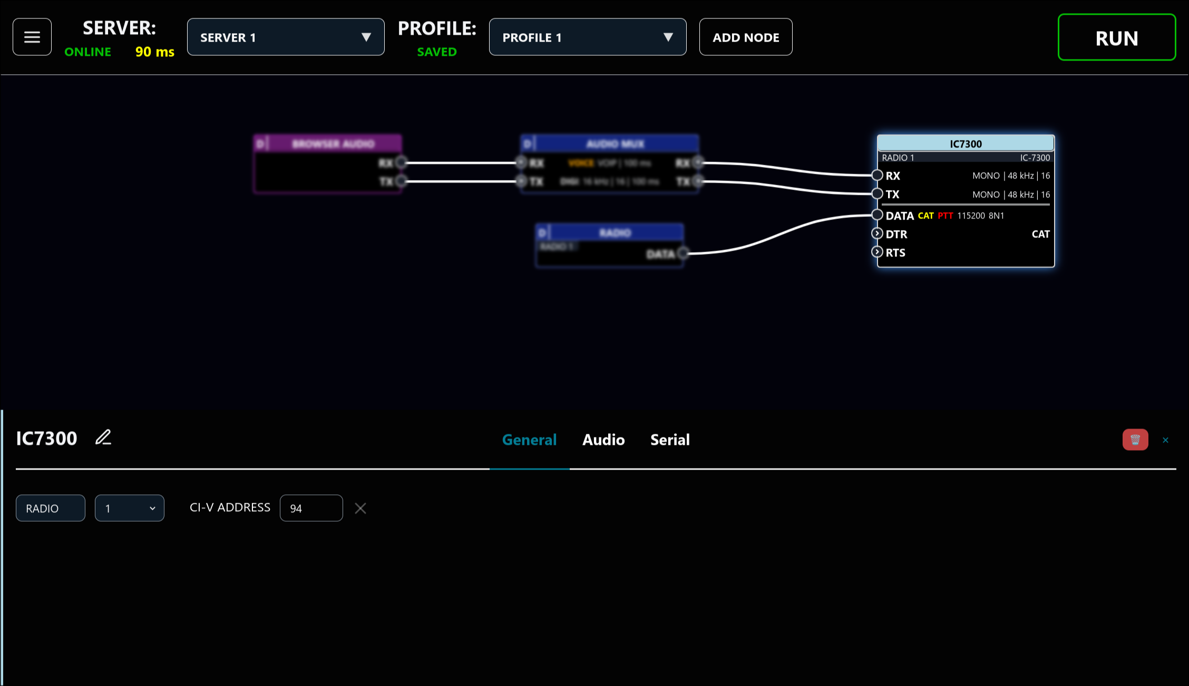Switch to the Serial tab
The height and width of the screenshot is (686, 1189).
click(x=670, y=440)
